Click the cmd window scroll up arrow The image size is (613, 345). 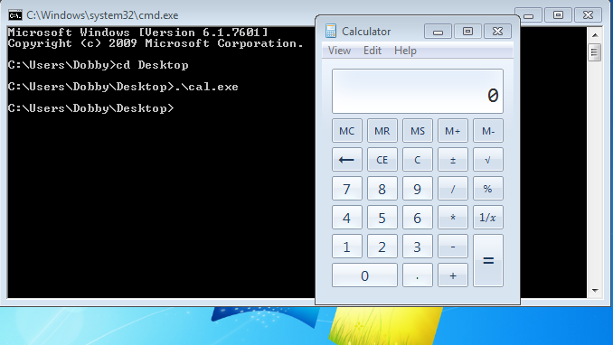tap(595, 35)
